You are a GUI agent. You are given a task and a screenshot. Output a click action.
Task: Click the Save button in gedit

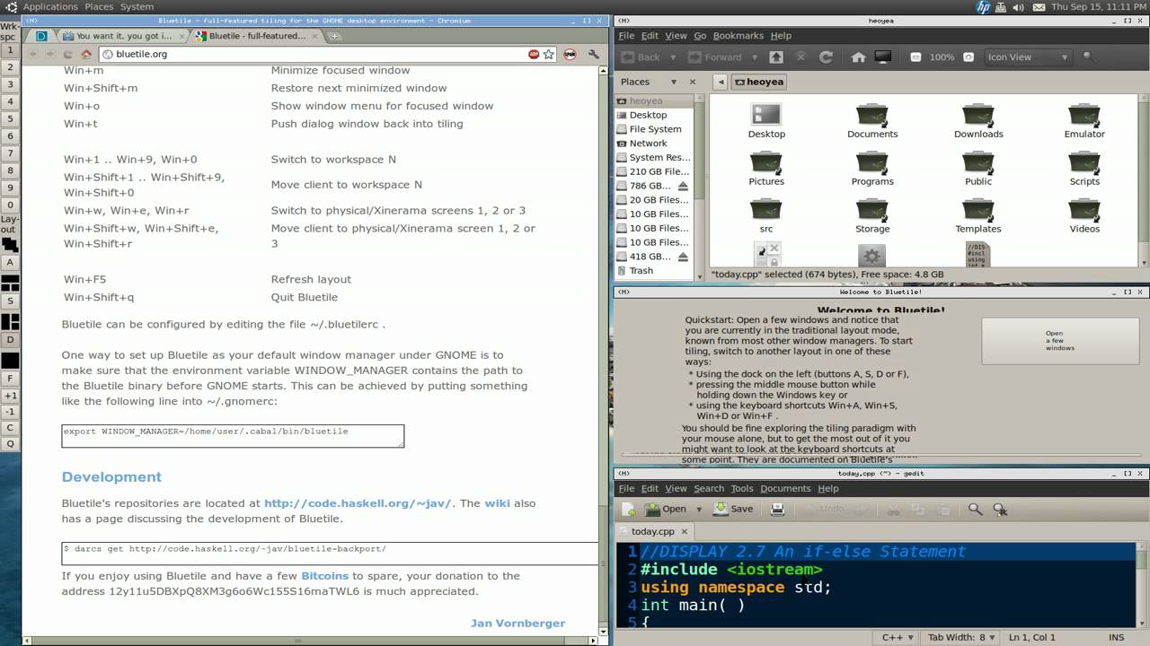coord(733,509)
